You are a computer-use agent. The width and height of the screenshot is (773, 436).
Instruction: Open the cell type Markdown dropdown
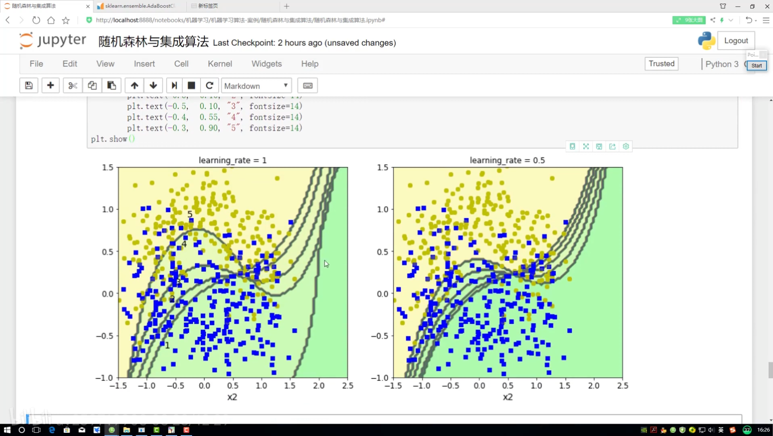tap(256, 86)
